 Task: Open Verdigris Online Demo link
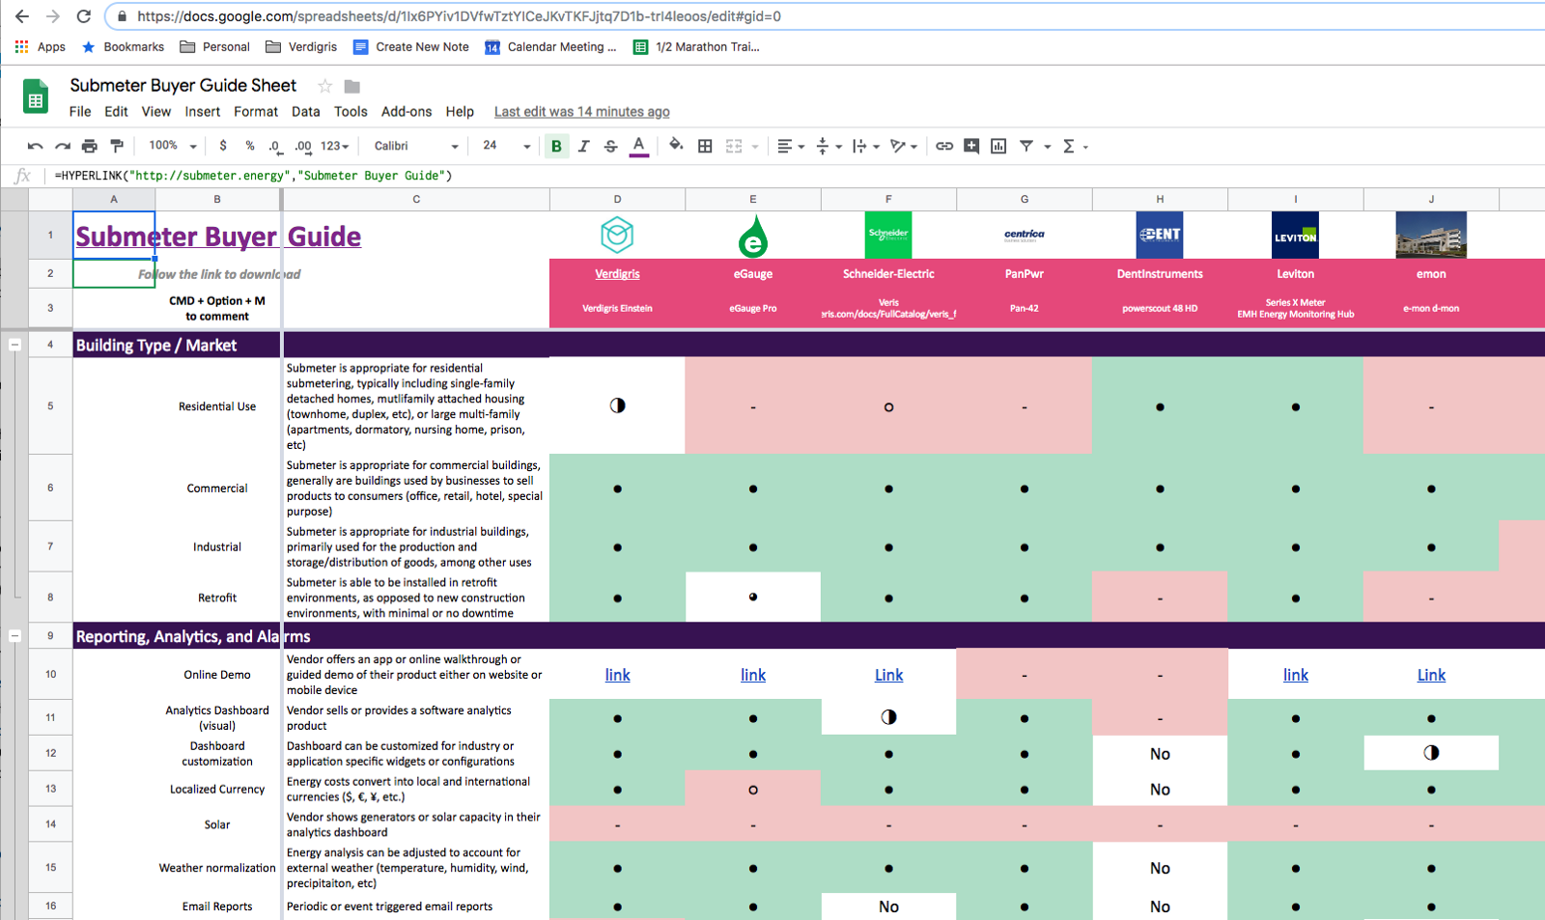pos(617,675)
